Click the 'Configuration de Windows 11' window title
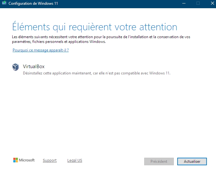 tap(33, 3)
